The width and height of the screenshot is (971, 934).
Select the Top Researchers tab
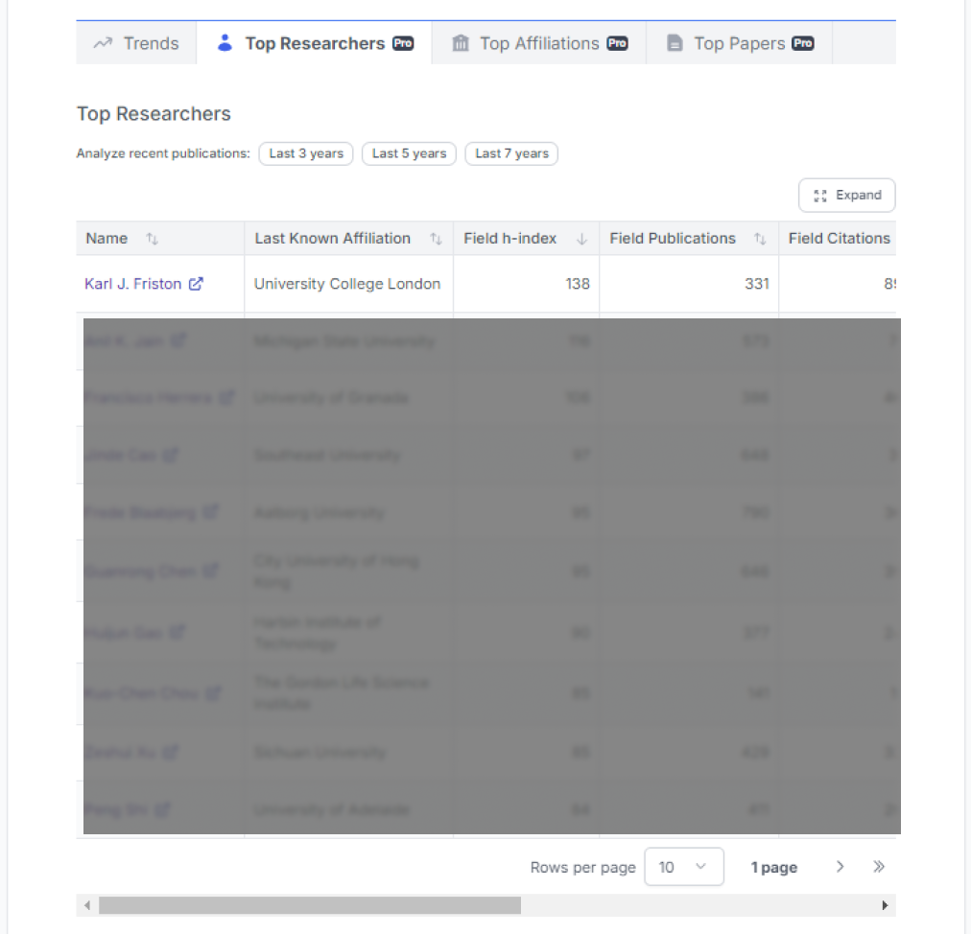[x=314, y=43]
